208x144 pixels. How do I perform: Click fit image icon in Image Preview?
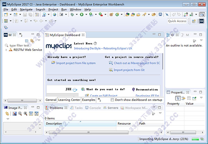36,114
